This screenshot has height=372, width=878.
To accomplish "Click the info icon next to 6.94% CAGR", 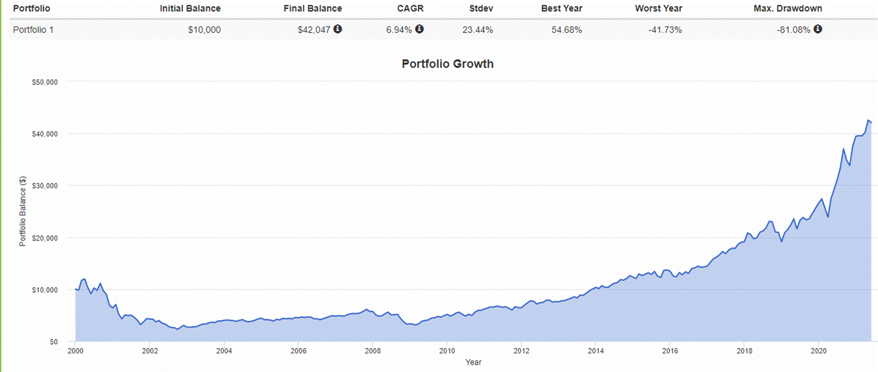I will tap(419, 29).
